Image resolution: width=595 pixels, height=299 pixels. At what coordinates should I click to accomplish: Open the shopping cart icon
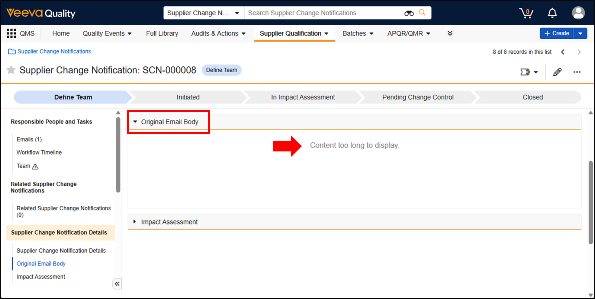tap(526, 13)
